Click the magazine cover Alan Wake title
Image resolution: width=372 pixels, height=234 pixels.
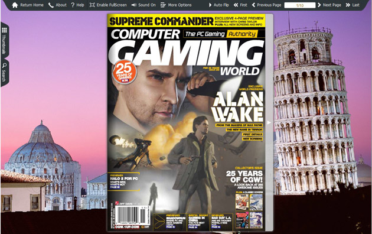point(238,107)
